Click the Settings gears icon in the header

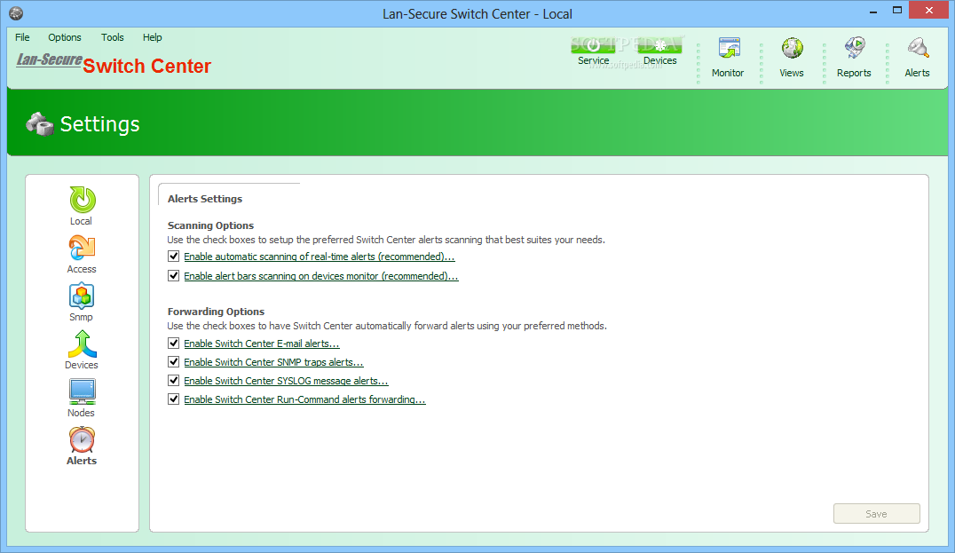click(40, 124)
